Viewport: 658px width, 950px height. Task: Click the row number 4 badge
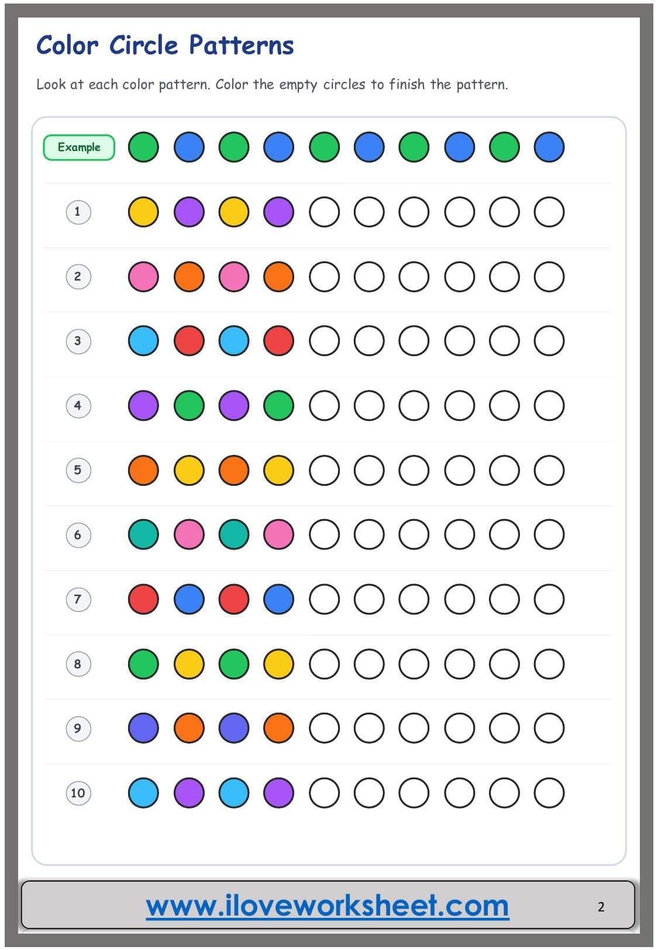click(78, 405)
